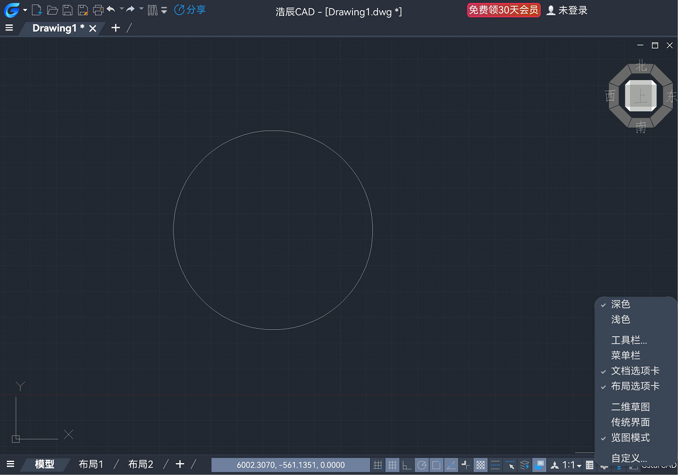Redo the last undone action

coord(130,10)
